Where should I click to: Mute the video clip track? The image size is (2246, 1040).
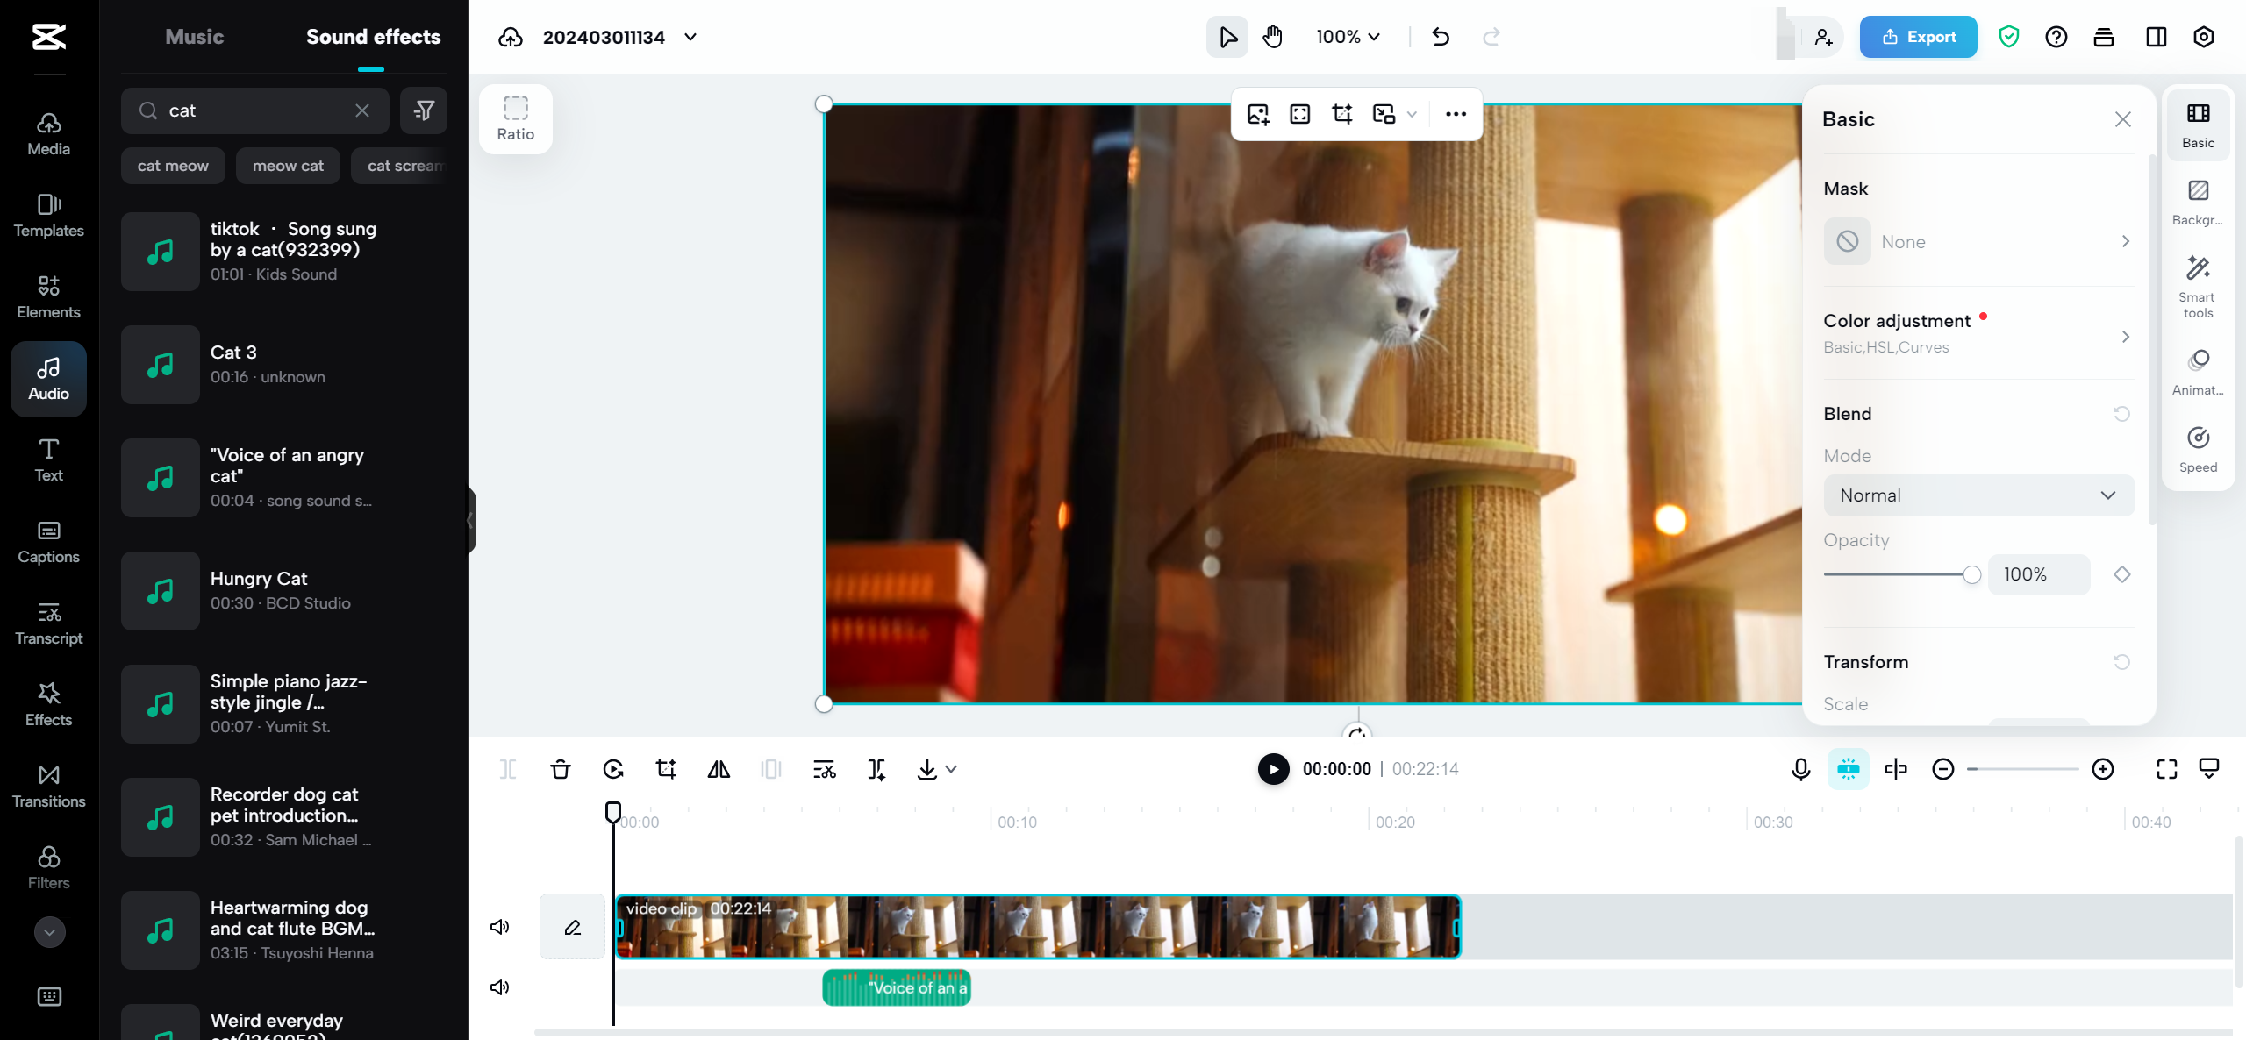pos(499,926)
